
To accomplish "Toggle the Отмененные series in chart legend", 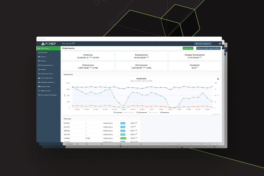I will coord(154,112).
